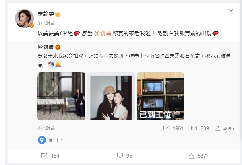This screenshot has width=242, height=165.
Task: Click the 3小时前 timestamp
Action: point(46,23)
